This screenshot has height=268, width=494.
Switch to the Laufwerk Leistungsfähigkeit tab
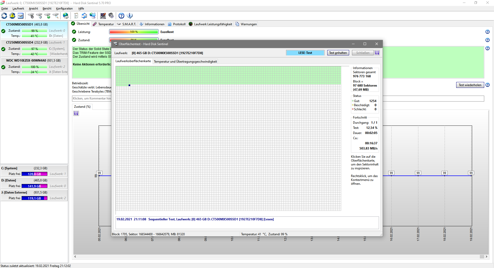[210, 24]
